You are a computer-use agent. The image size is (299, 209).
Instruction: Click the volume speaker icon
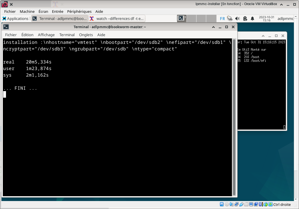click(x=237, y=19)
